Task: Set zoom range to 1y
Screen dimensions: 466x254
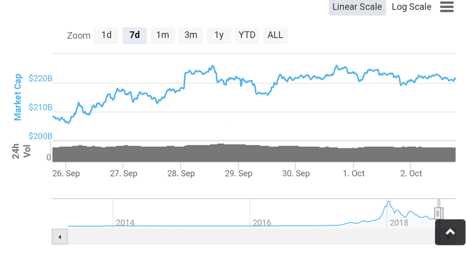Action: [x=218, y=35]
